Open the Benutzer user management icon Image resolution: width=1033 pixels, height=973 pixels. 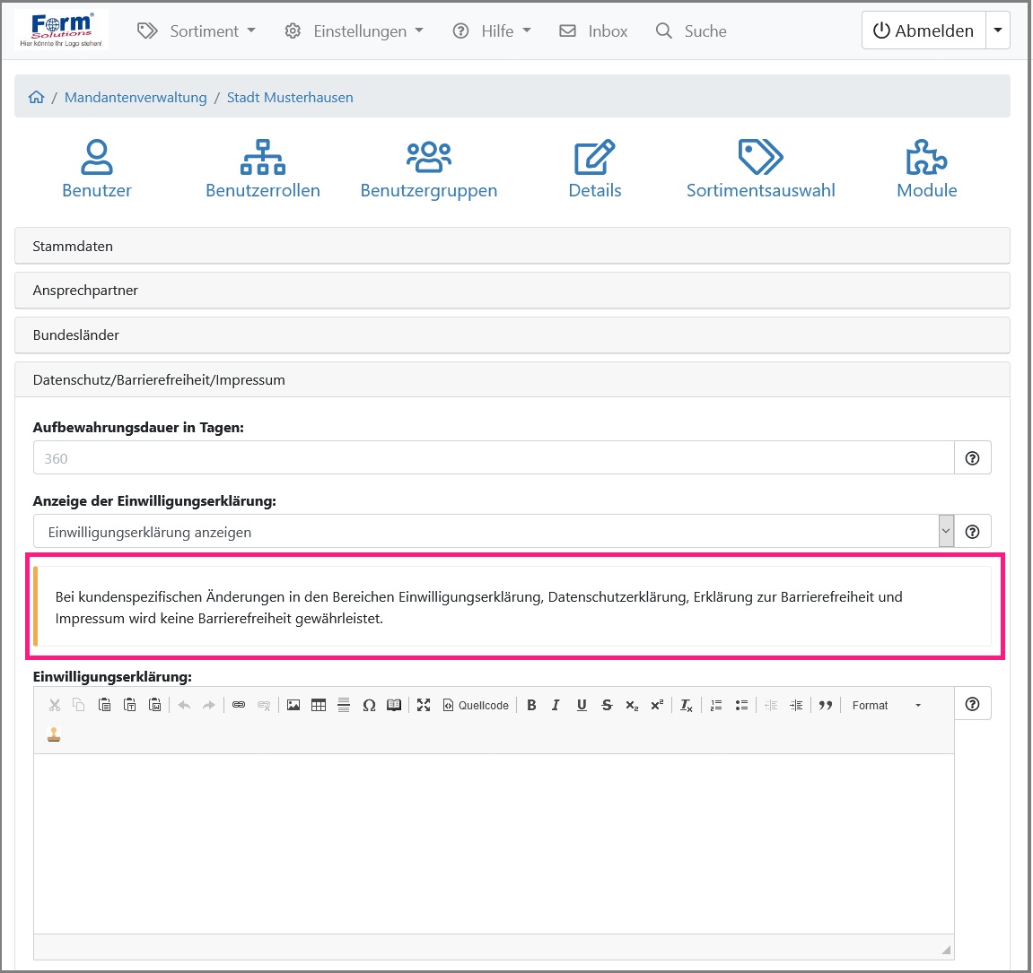tap(97, 158)
